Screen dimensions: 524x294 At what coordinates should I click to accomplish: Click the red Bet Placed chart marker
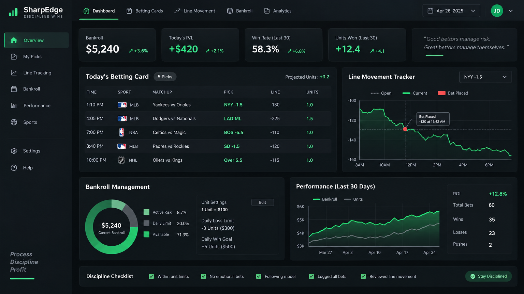click(x=405, y=129)
